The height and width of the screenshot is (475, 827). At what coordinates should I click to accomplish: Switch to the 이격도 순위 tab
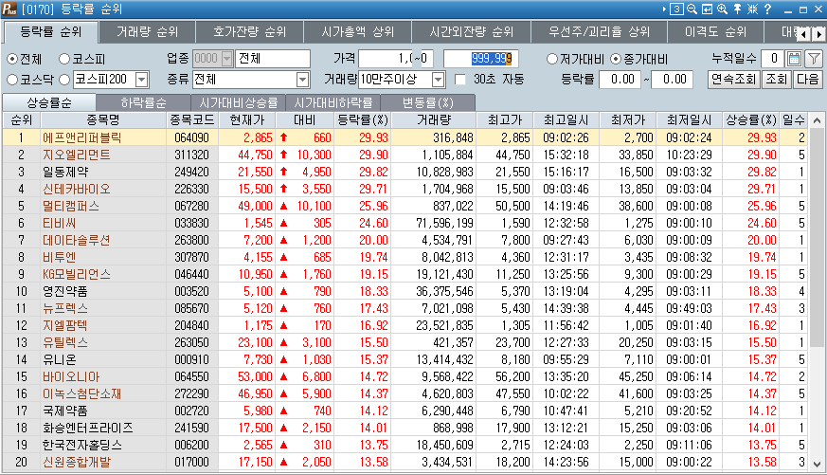pyautogui.click(x=716, y=32)
